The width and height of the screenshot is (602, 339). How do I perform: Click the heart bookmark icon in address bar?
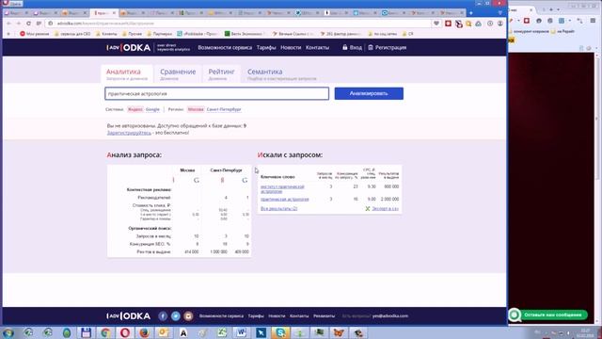pos(436,24)
